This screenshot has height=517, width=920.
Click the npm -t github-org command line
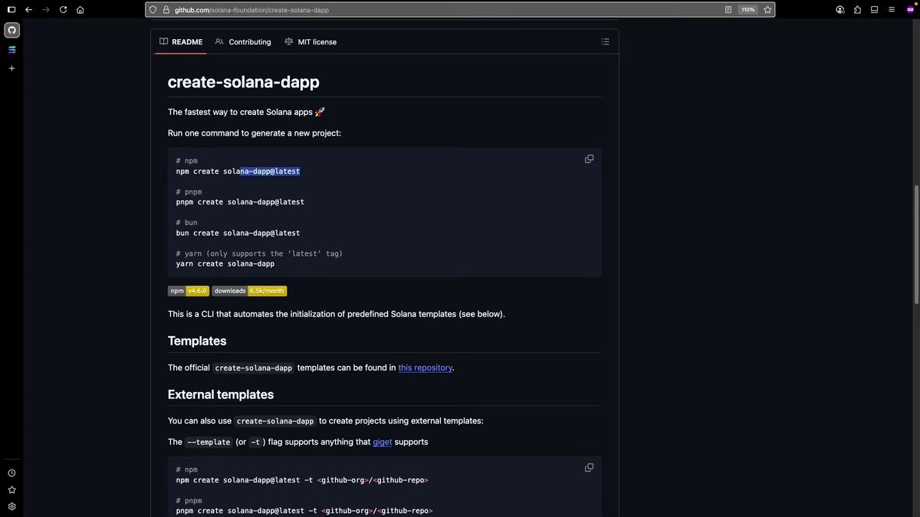[302, 480]
